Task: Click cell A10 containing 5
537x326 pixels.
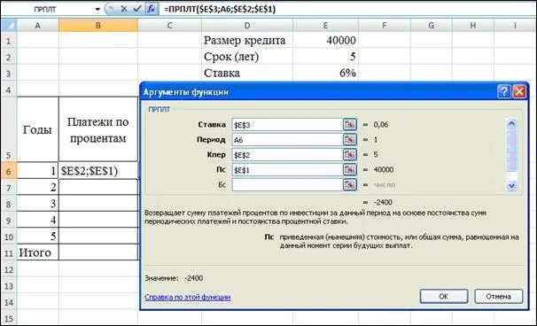Action: click(38, 236)
